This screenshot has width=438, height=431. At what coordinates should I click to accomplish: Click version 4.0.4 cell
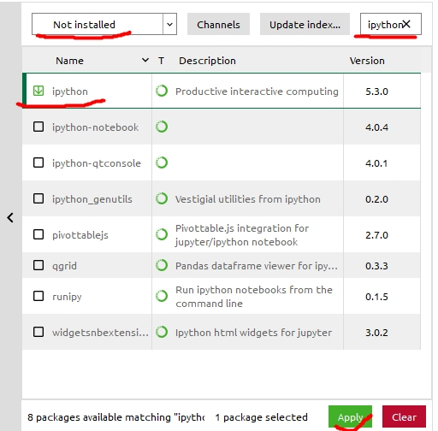[376, 127]
